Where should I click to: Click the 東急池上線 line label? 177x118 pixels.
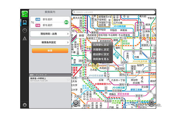click(x=95, y=99)
